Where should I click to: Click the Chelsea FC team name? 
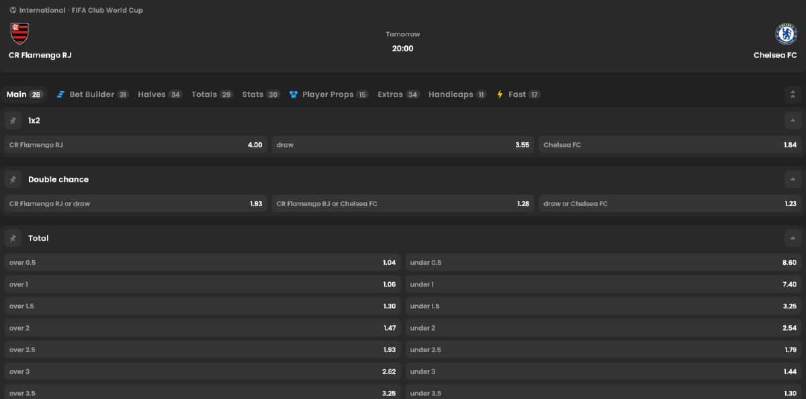coord(775,55)
